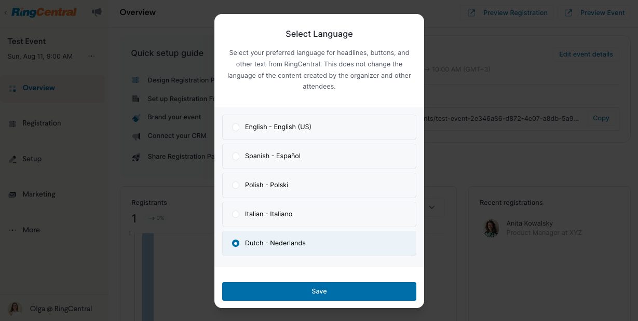Copy the event link
Image resolution: width=638 pixels, height=321 pixels.
click(x=601, y=118)
